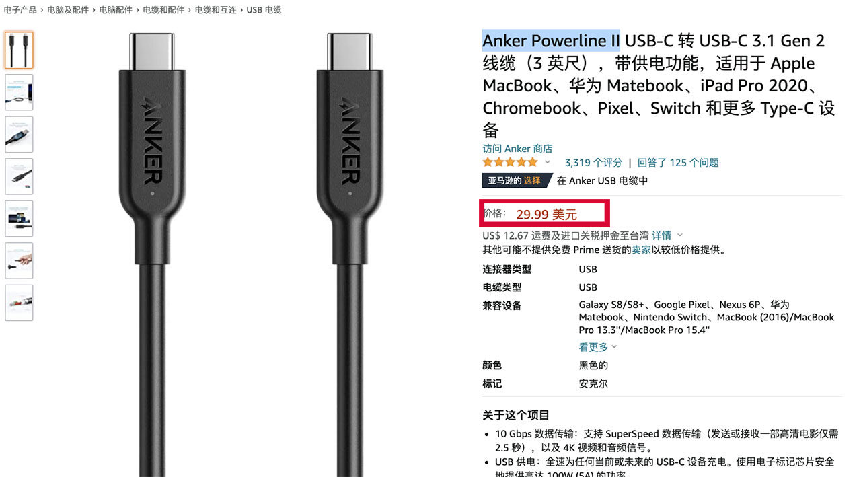The height and width of the screenshot is (477, 861).
Task: Select the first product thumbnail
Action: coord(19,50)
